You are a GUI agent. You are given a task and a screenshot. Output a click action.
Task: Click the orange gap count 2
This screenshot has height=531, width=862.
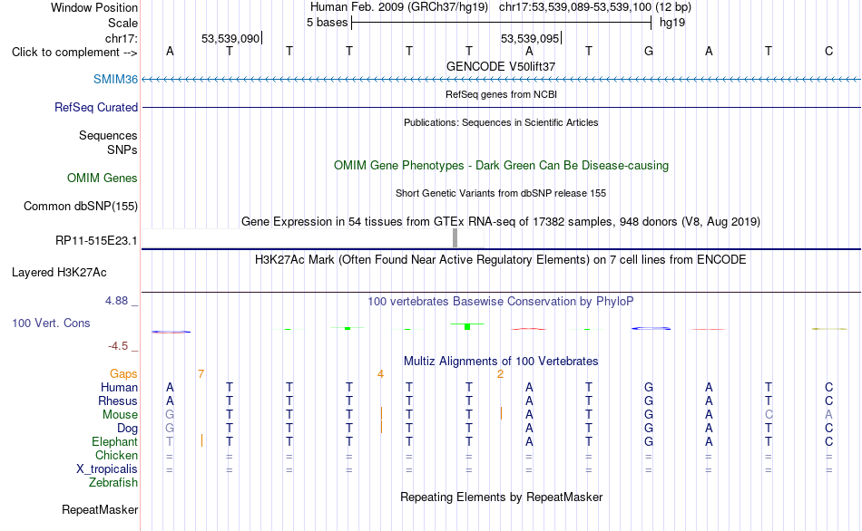[x=500, y=374]
